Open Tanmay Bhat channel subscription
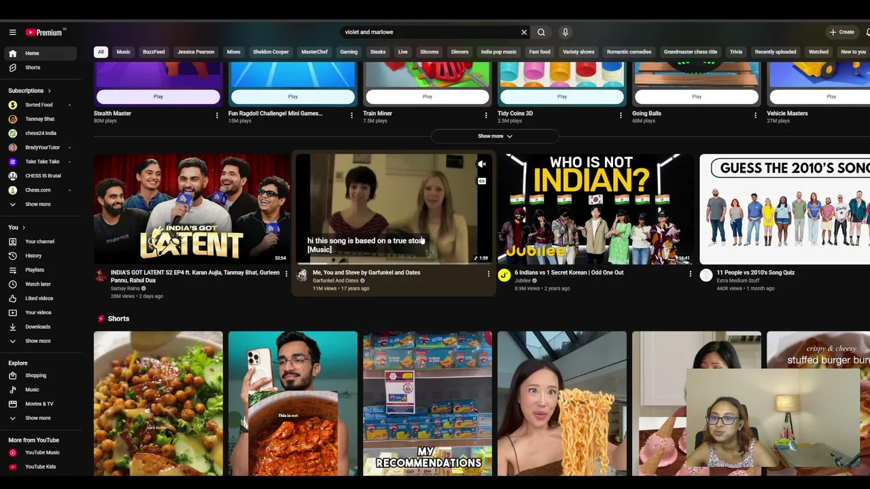 coord(41,119)
